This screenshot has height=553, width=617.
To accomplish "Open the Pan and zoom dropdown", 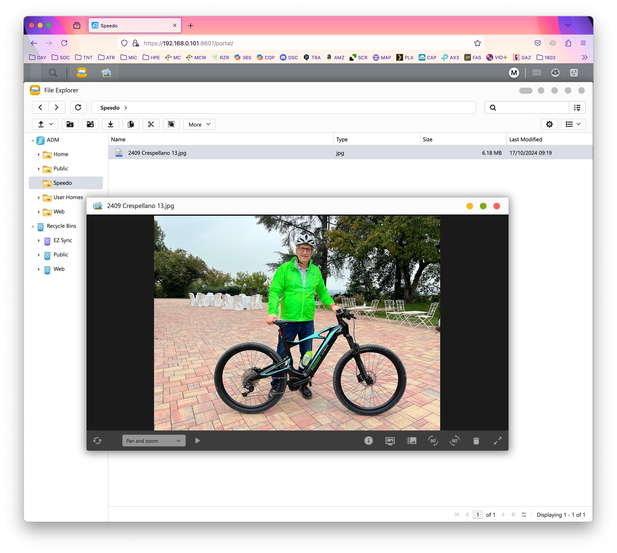I will 154,440.
